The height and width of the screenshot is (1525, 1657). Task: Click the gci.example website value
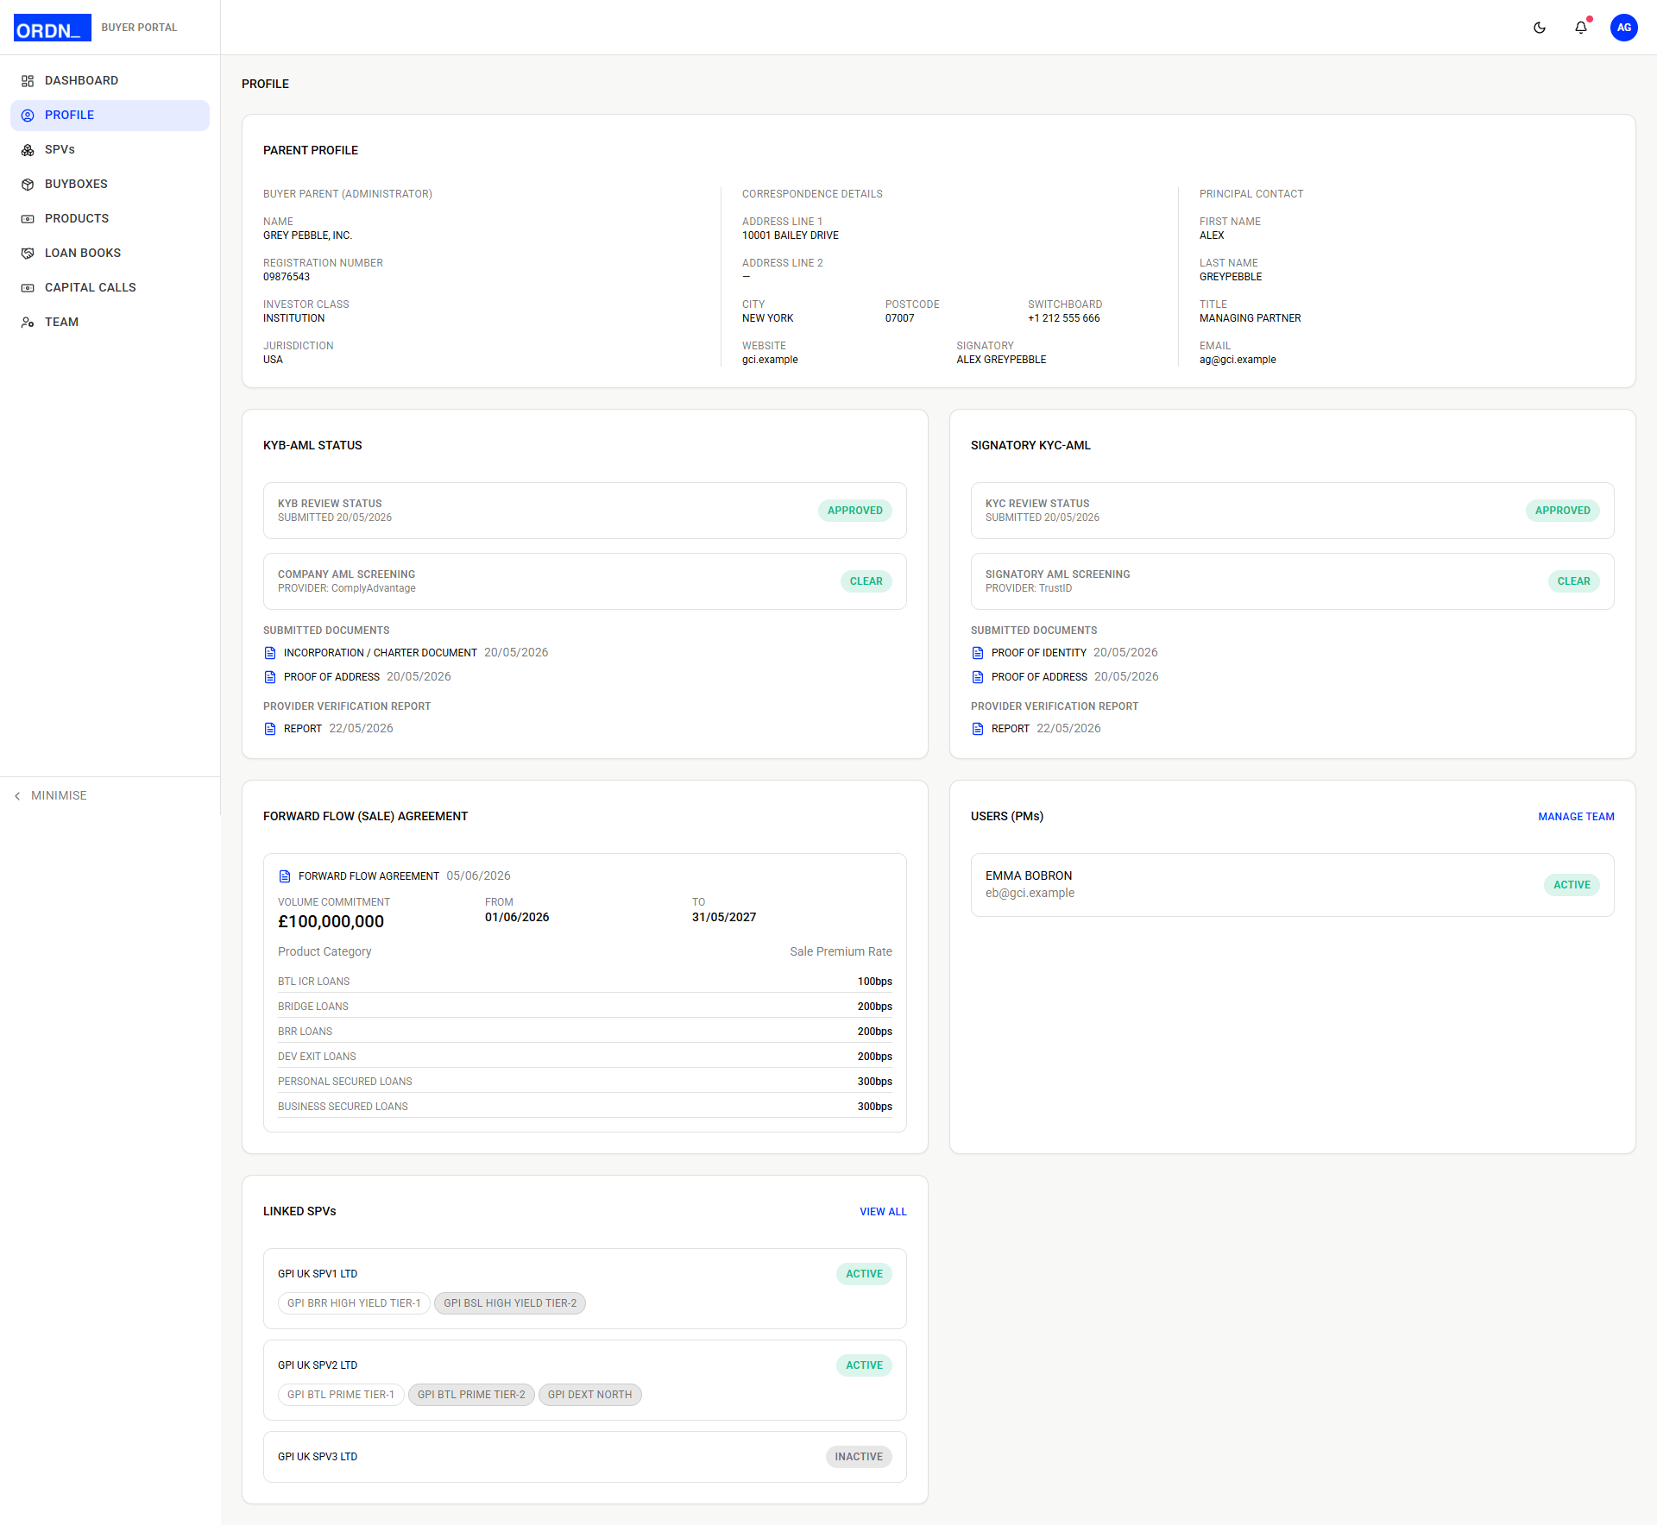tap(770, 360)
